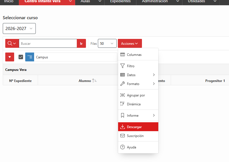
Task: Open the Ayuda question mark icon
Action: (122, 147)
